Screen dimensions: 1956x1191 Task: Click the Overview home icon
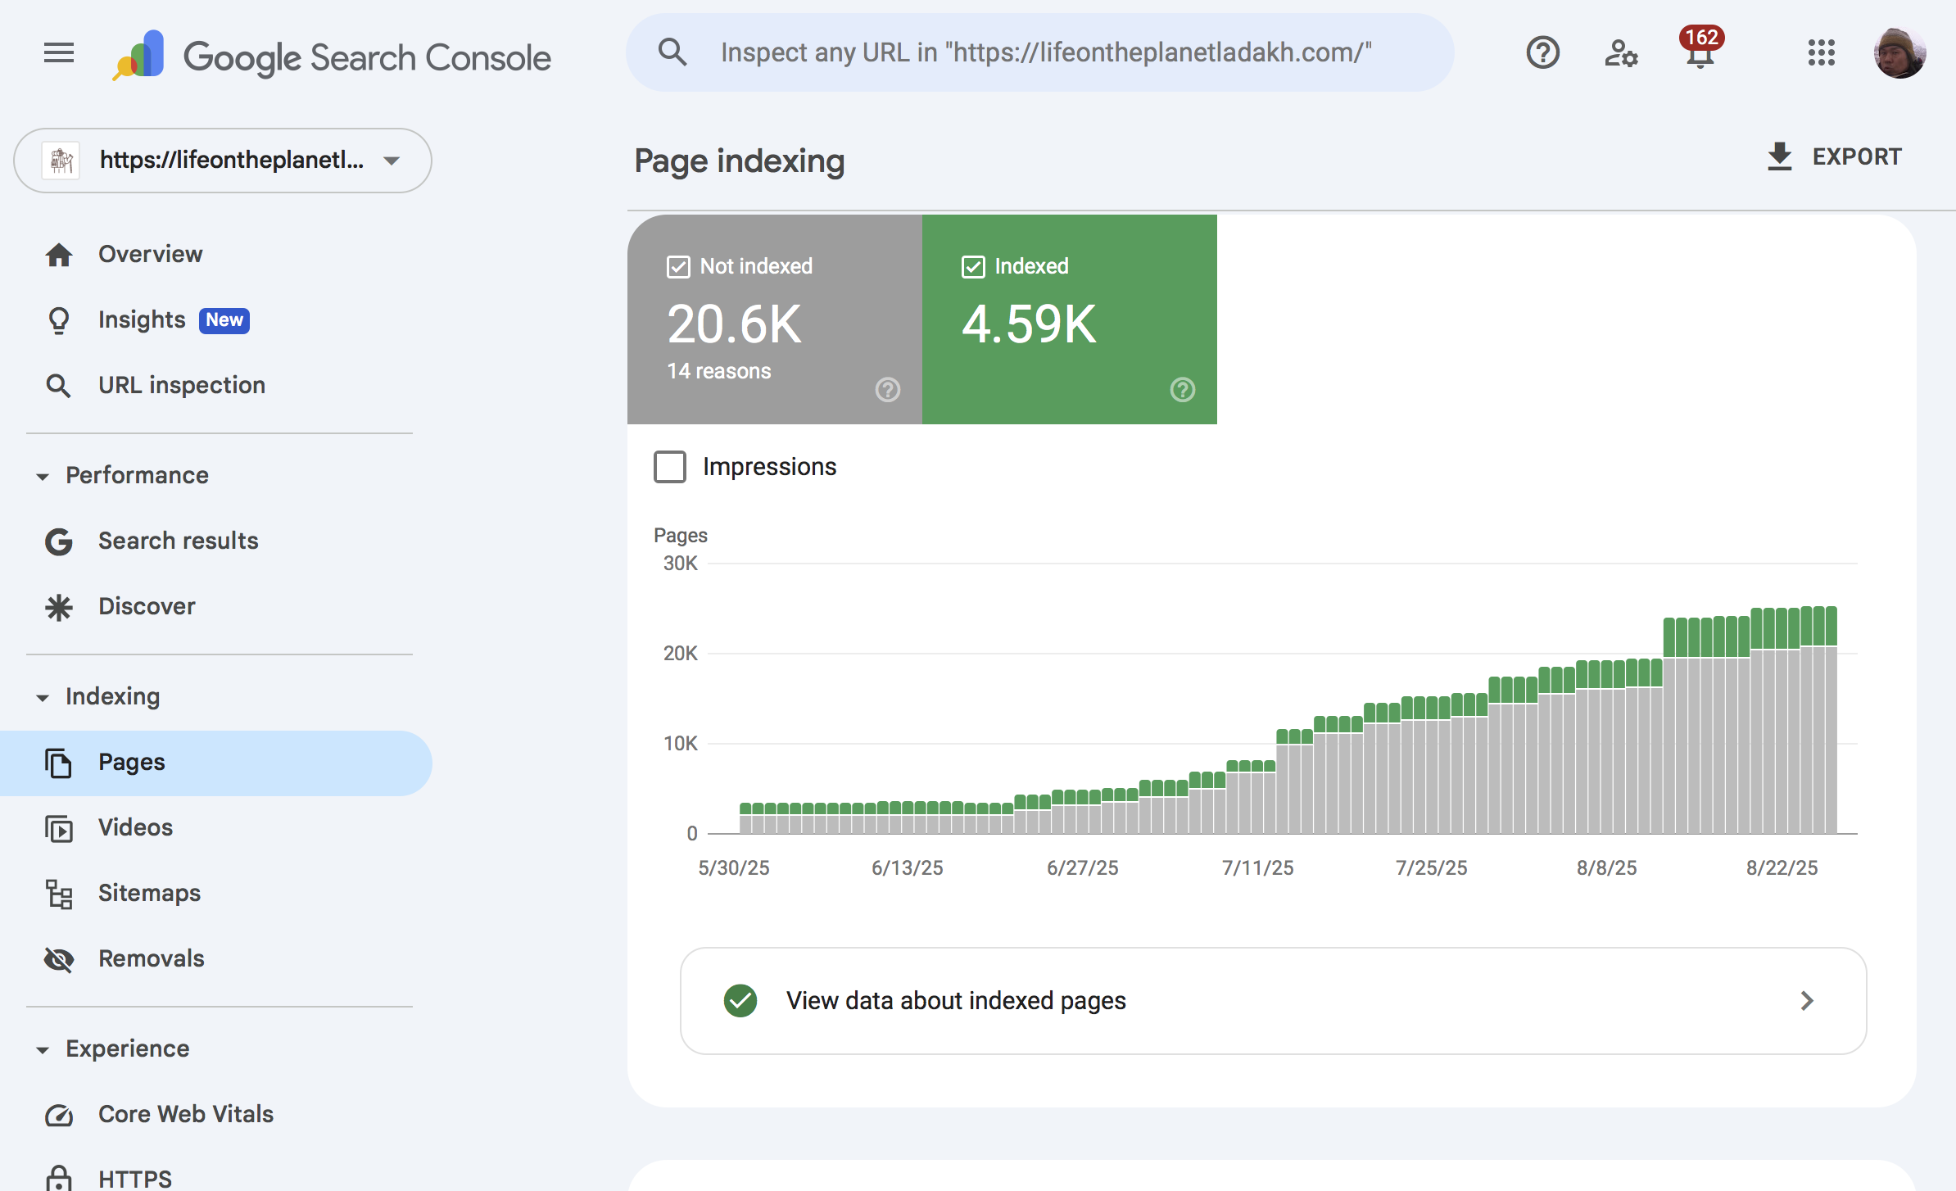(x=59, y=255)
